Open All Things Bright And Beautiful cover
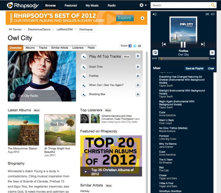Image resolution: width=221 pixels, height=193 pixels. 60,130
